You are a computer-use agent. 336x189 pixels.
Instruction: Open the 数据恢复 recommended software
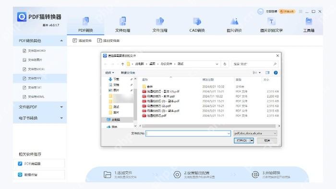[x=39, y=175]
